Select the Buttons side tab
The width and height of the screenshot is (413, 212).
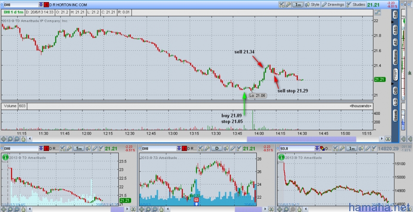point(395,58)
